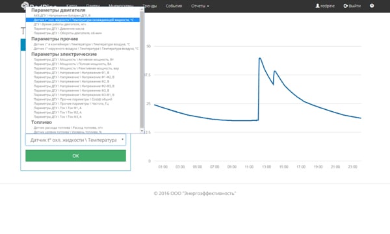Select Активная мощность, Вт option

click(x=83, y=60)
